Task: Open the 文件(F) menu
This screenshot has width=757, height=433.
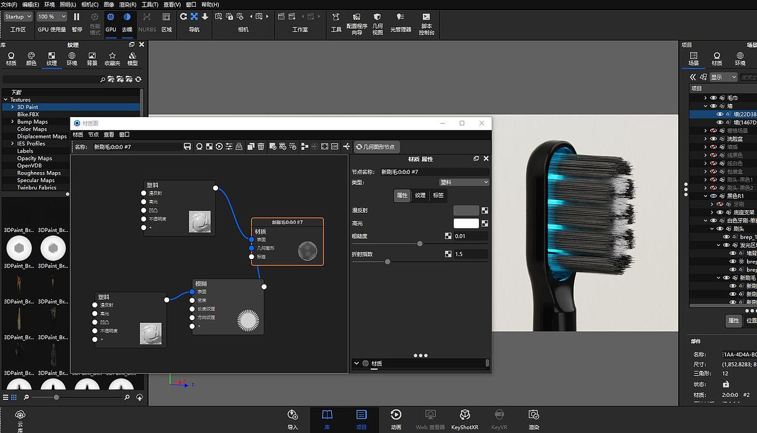Action: pyautogui.click(x=9, y=4)
